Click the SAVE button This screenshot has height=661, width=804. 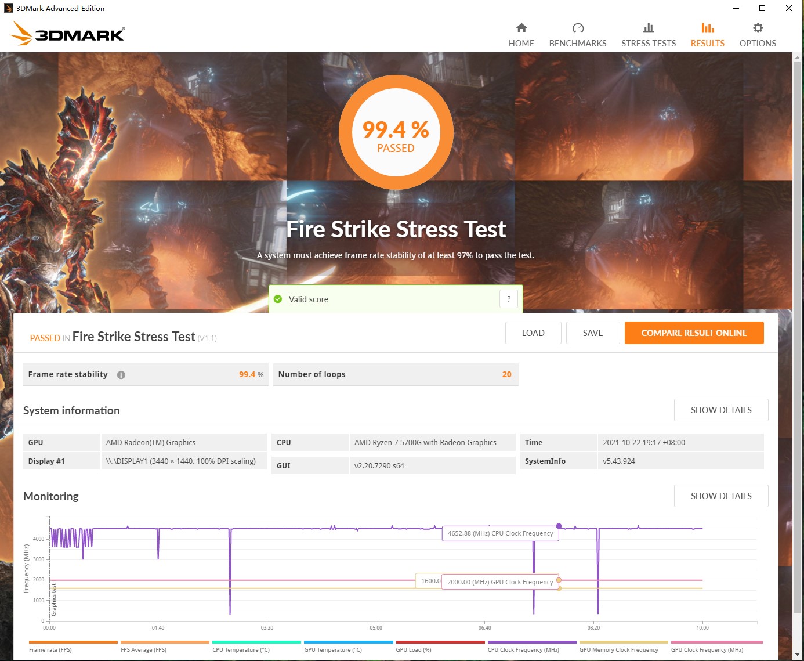pyautogui.click(x=593, y=333)
